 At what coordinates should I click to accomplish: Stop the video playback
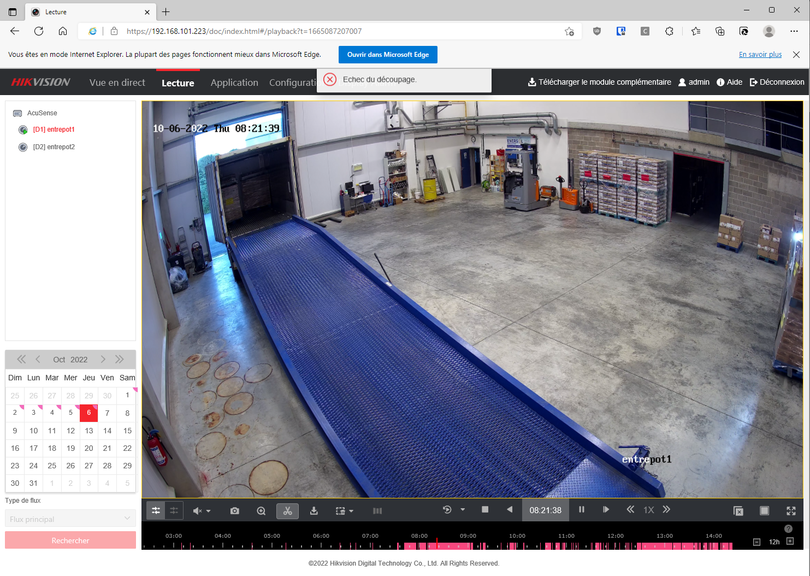tap(485, 509)
